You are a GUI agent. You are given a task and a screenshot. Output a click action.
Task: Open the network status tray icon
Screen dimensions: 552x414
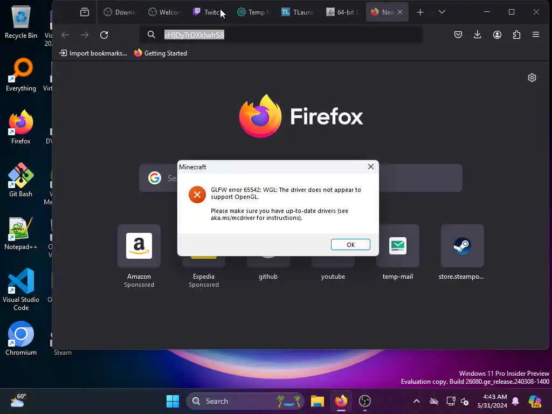[x=451, y=401]
